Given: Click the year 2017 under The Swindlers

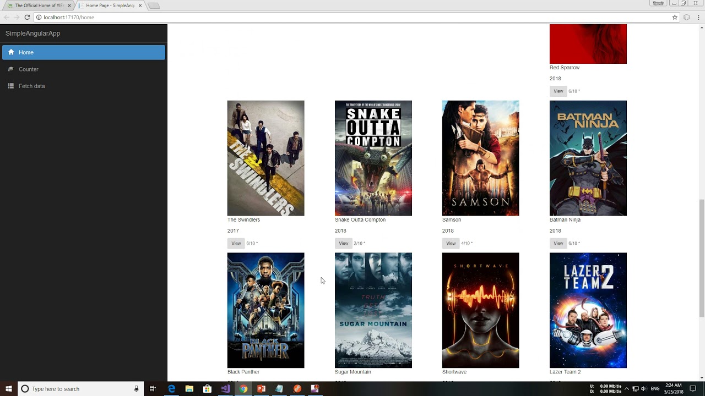Looking at the screenshot, I should (233, 231).
